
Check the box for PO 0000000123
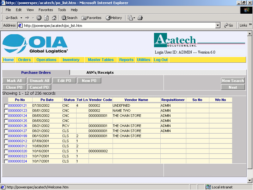pyautogui.click(x=6, y=111)
